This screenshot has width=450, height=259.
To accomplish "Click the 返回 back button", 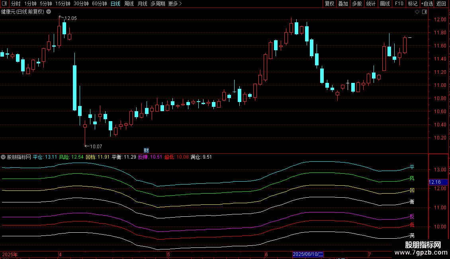I will [441, 4].
